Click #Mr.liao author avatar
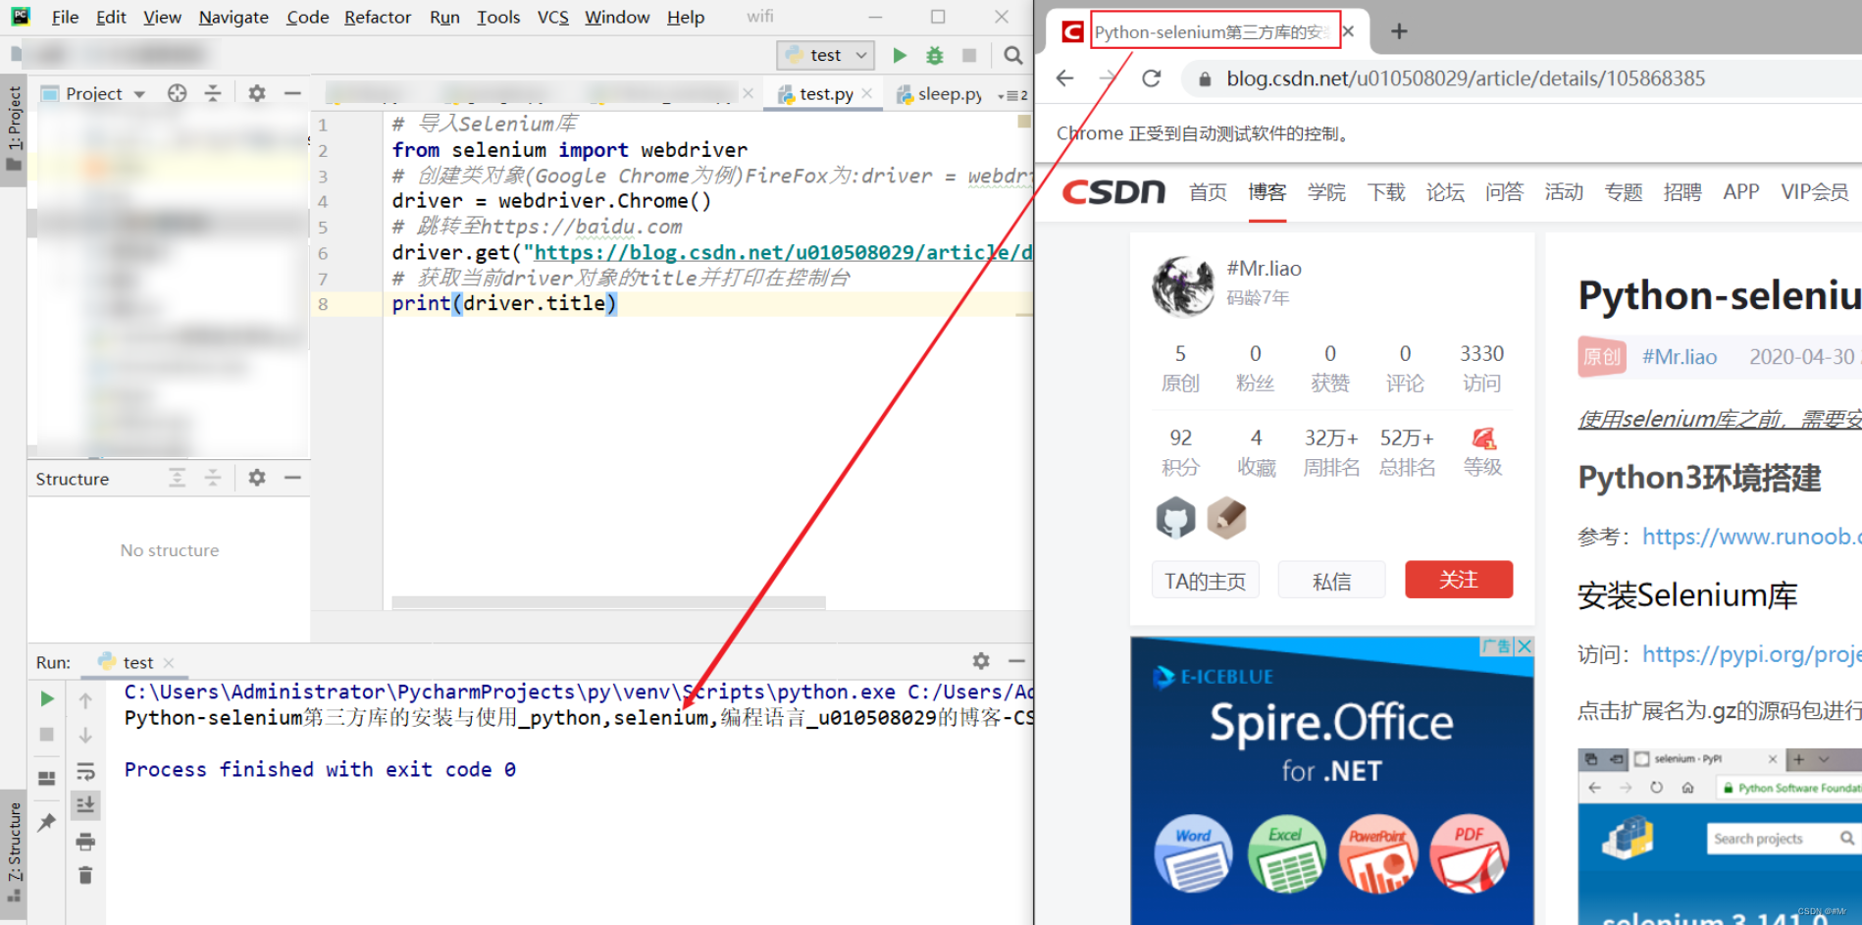The image size is (1862, 925). [x=1183, y=285]
